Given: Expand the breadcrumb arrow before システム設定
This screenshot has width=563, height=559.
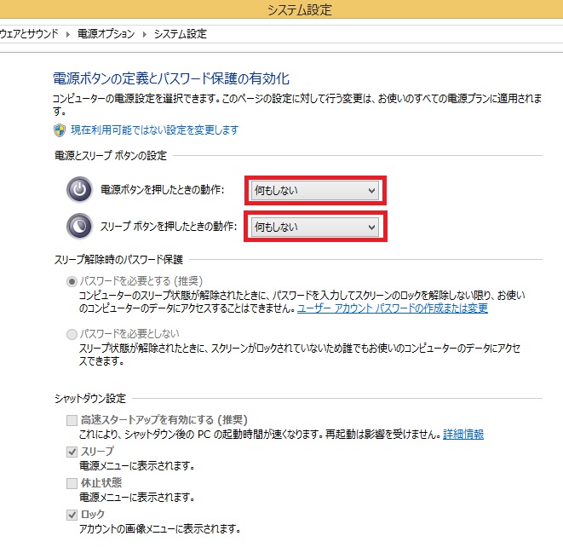Looking at the screenshot, I should 144,34.
